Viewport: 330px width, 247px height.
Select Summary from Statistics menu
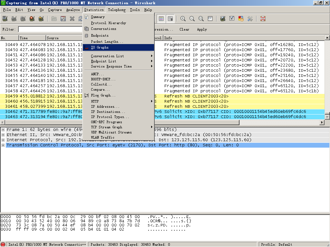(119, 17)
